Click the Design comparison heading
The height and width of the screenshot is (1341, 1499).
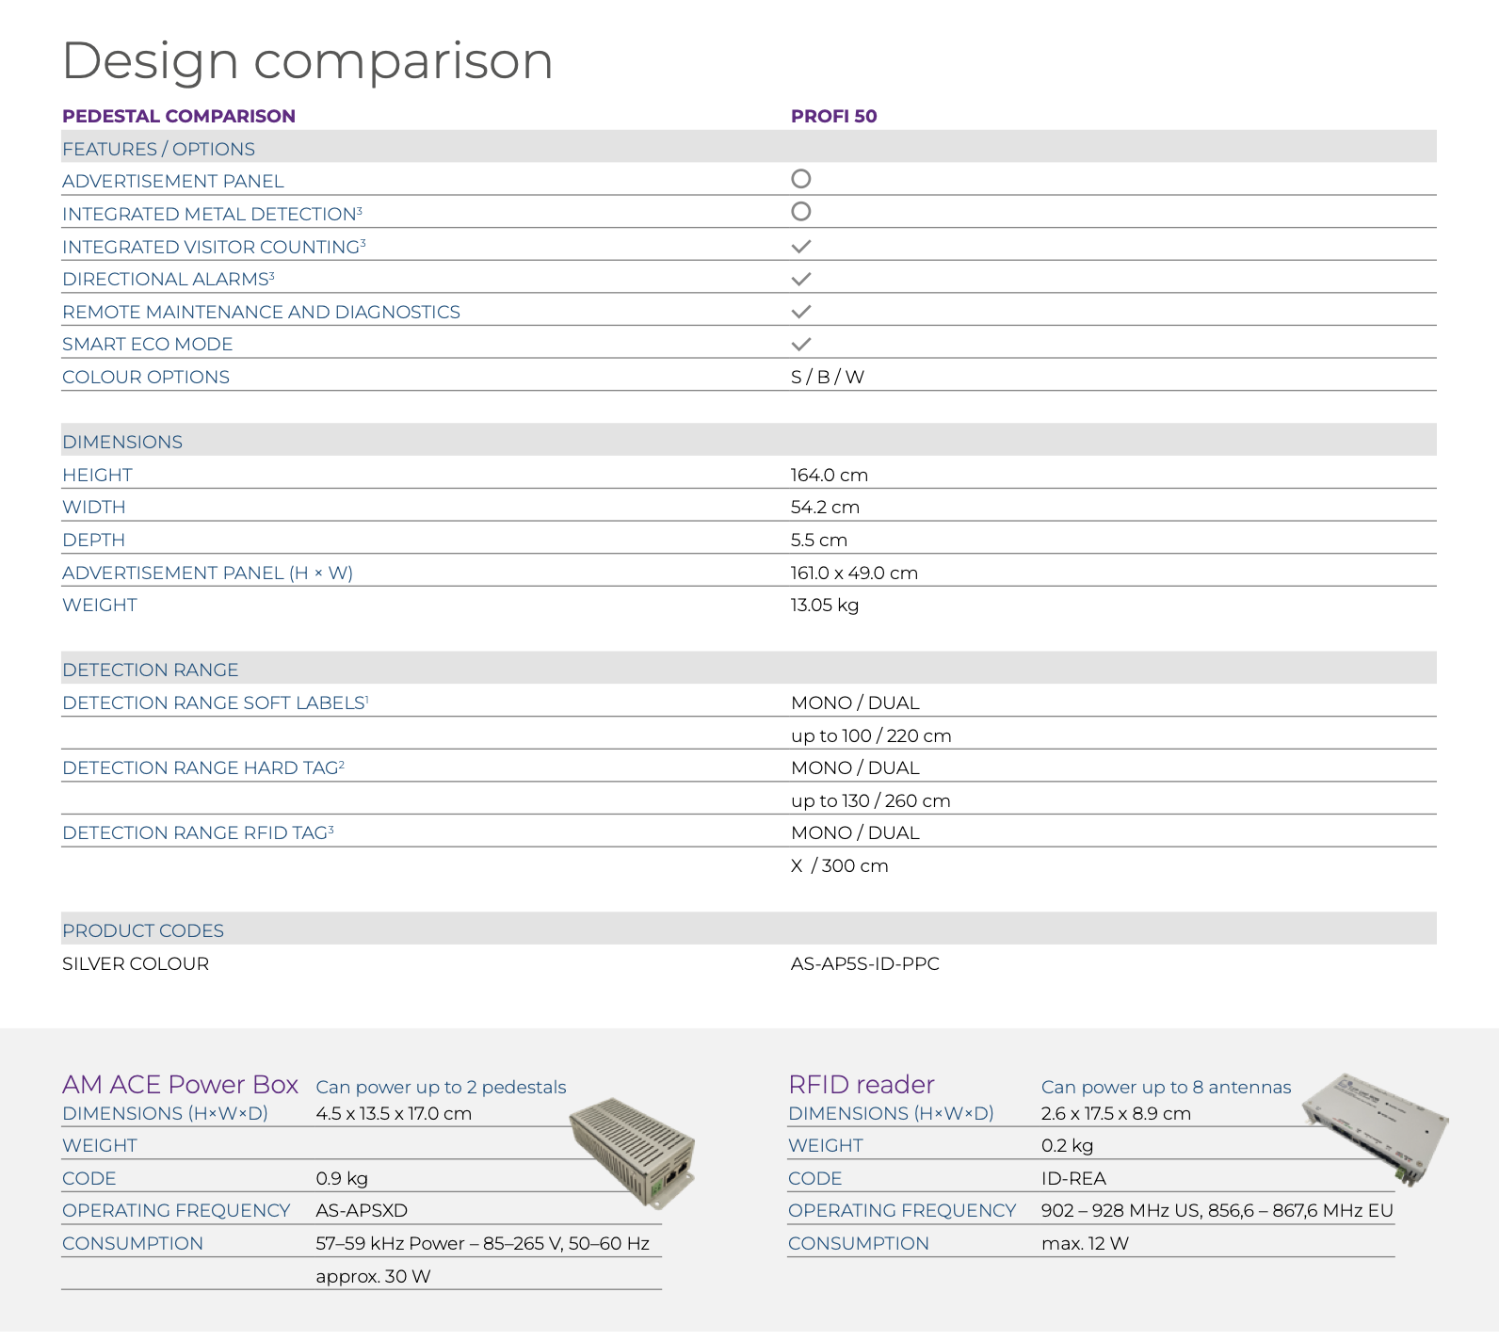click(x=307, y=60)
